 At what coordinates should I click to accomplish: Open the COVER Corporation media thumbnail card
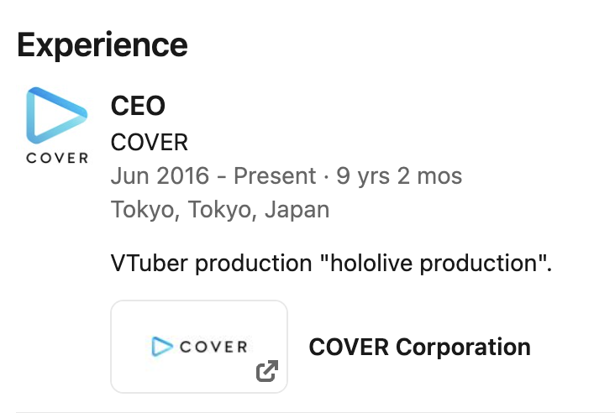(x=199, y=347)
